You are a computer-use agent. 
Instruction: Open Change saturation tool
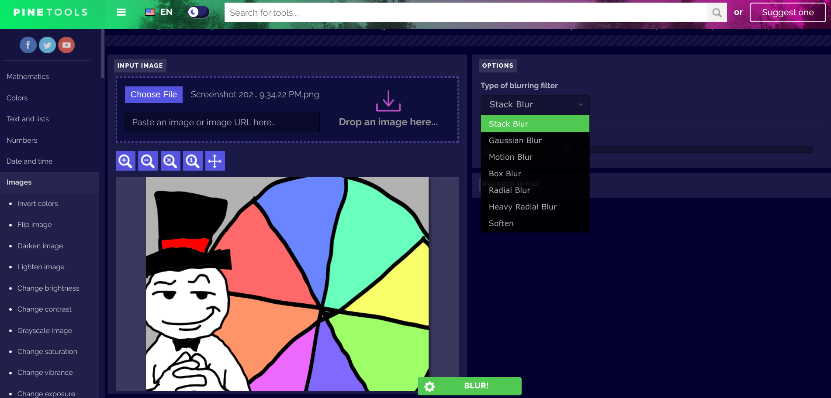[x=47, y=351]
